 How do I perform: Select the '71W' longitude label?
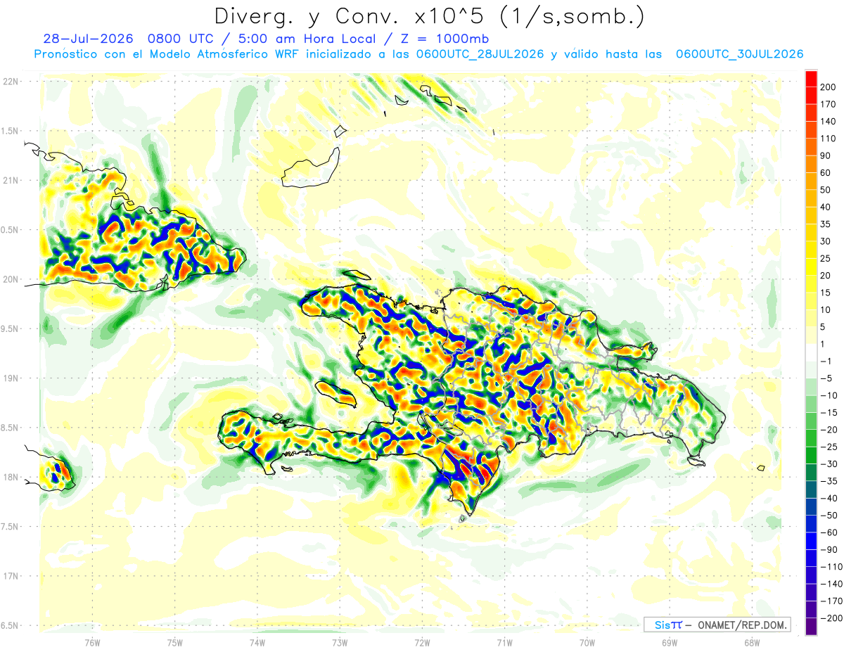(x=504, y=642)
